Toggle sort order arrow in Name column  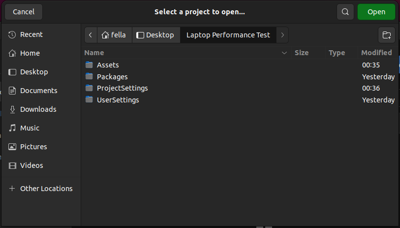[x=284, y=53]
